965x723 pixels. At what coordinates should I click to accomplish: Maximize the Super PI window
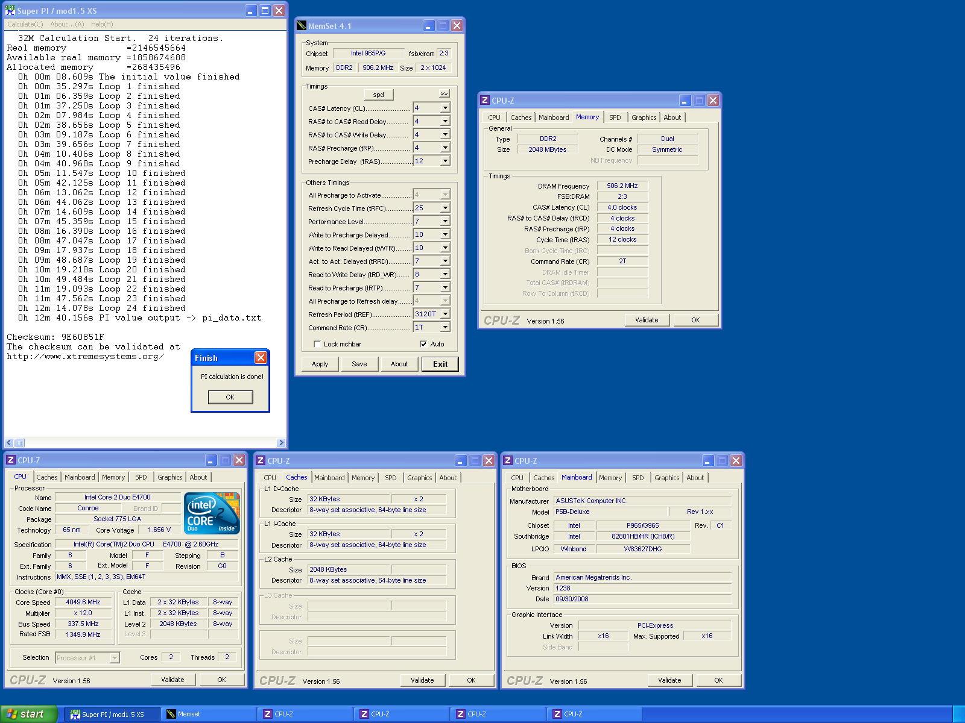265,11
